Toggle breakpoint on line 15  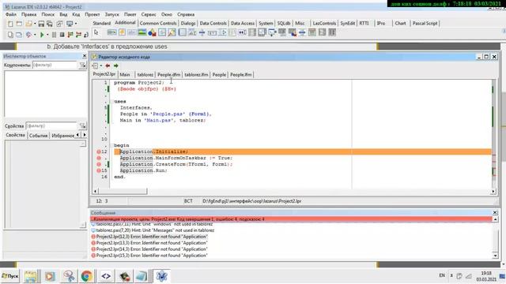coord(99,170)
